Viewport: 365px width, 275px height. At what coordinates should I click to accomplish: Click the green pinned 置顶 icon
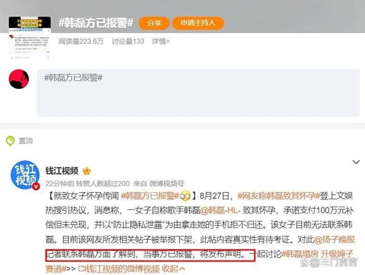10,141
